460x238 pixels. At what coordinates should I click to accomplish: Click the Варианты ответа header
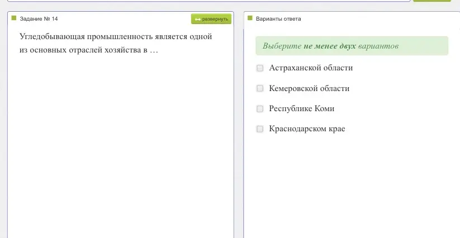(x=278, y=19)
